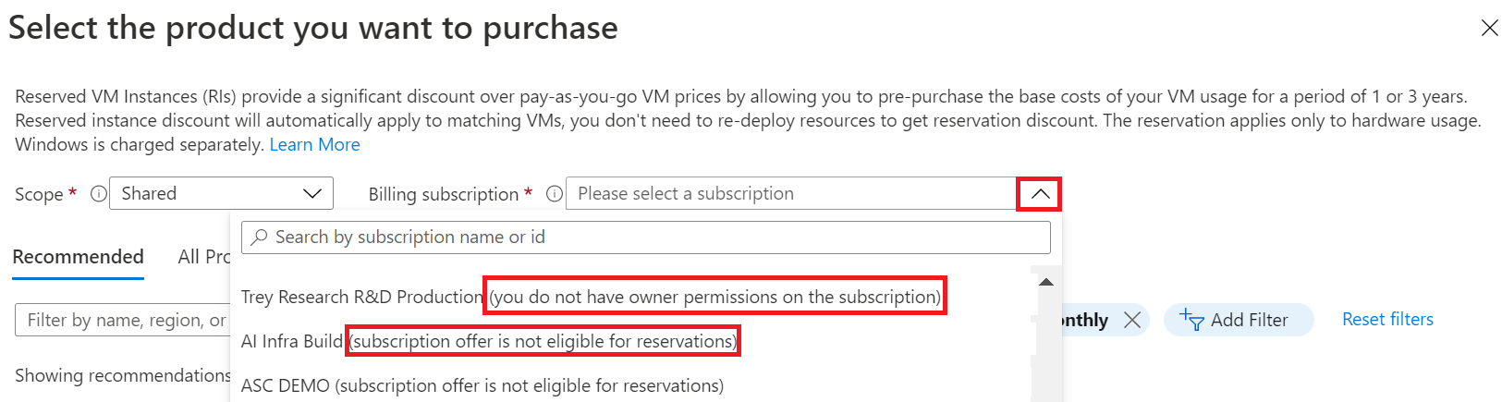The width and height of the screenshot is (1502, 402).
Task: Click the Filter by name, region field
Action: [122, 320]
